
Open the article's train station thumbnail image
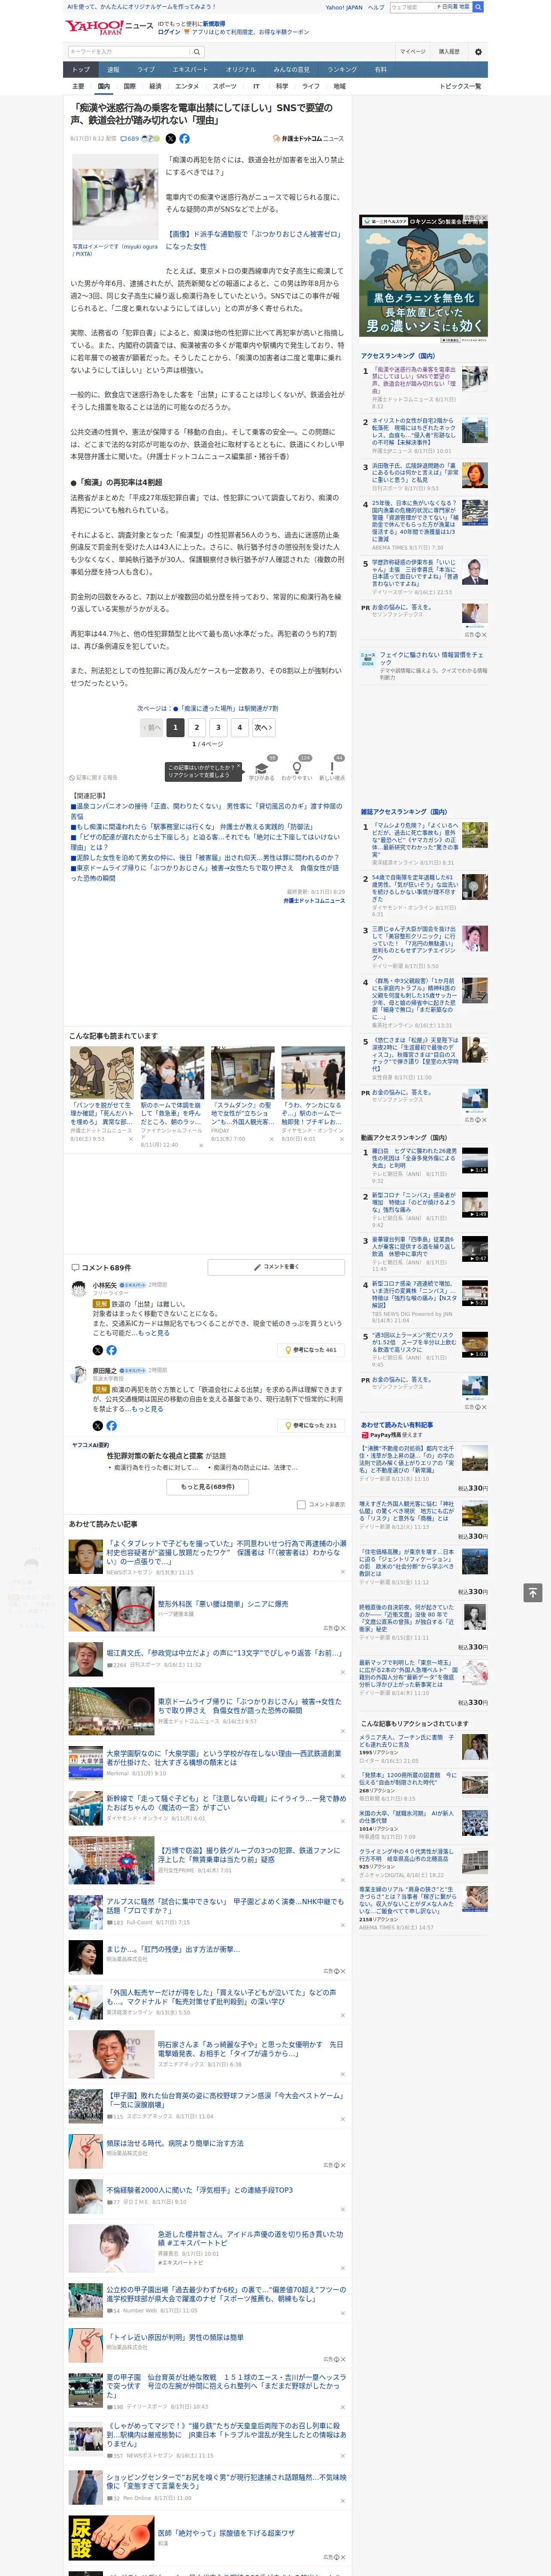[115, 197]
